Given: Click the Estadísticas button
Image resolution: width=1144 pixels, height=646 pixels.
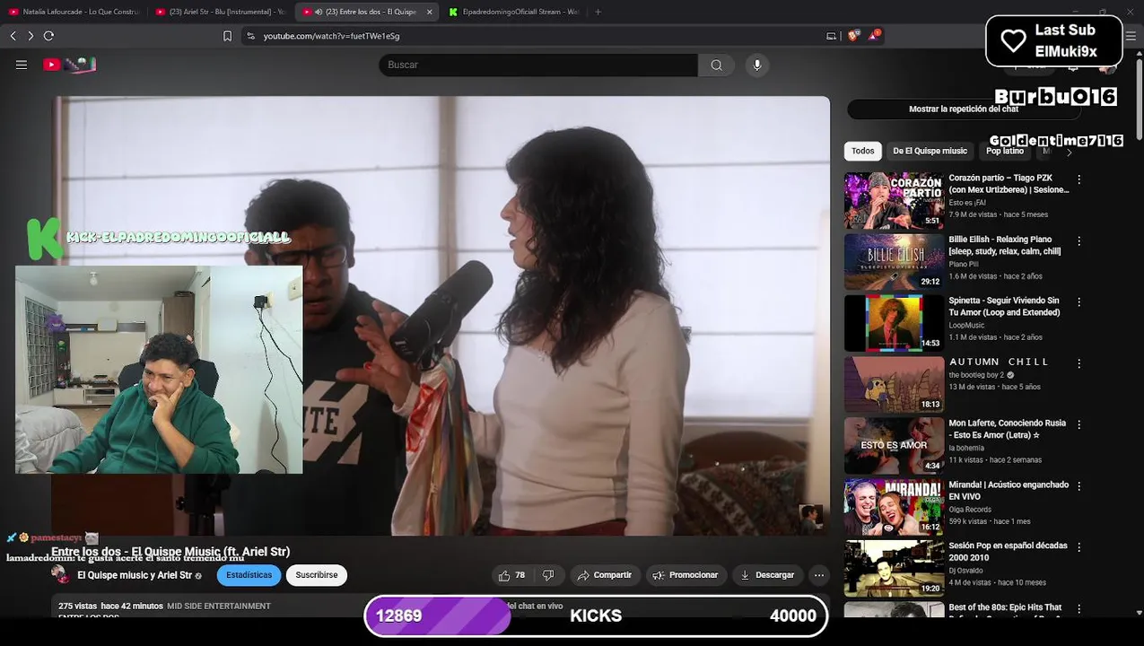Looking at the screenshot, I should 249,575.
